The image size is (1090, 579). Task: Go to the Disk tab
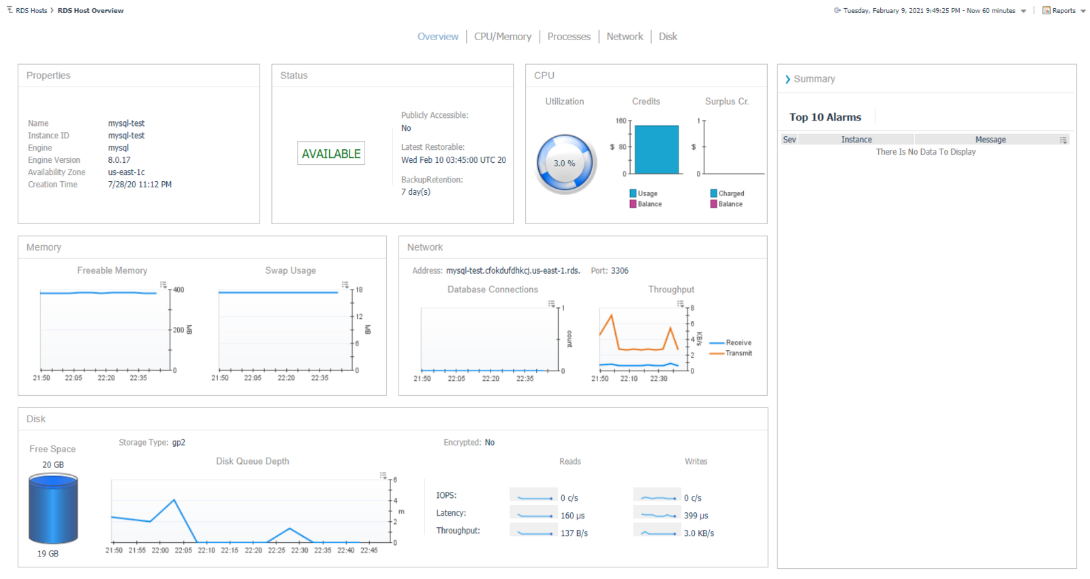click(x=668, y=37)
